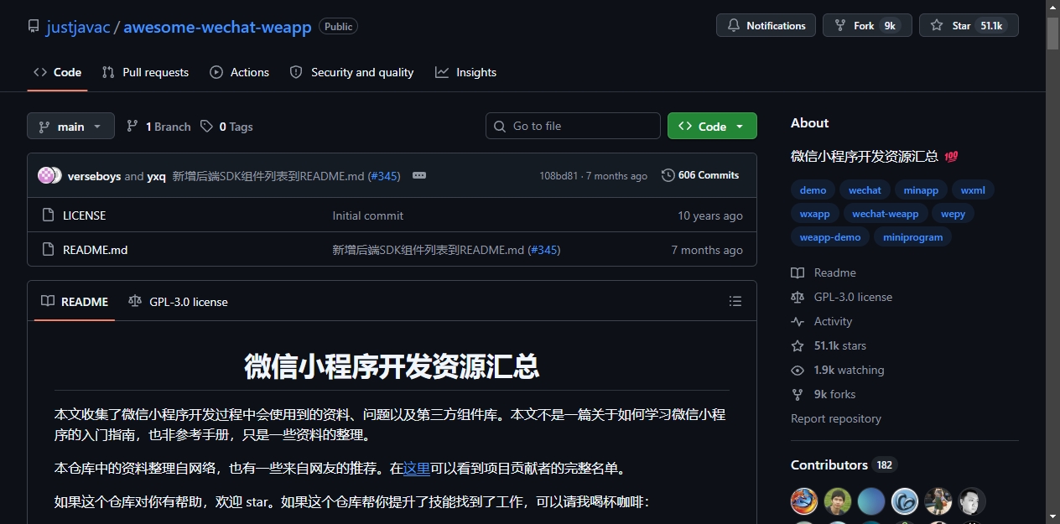
Task: Open the Initial commit message link
Action: (367, 215)
